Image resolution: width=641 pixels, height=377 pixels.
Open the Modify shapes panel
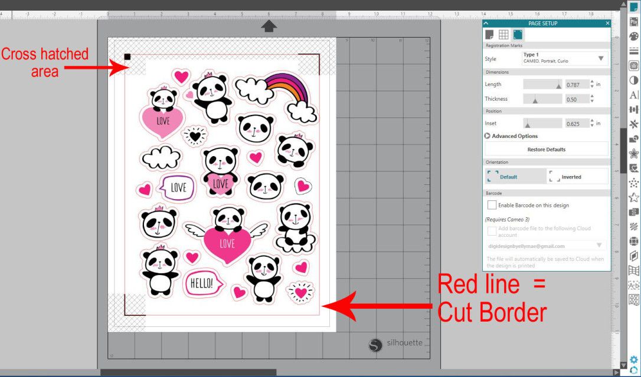[x=634, y=139]
